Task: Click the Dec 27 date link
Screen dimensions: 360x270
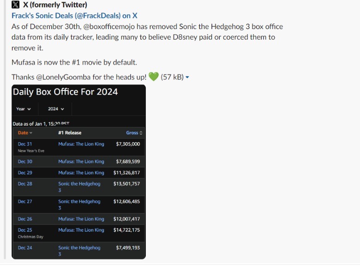Action: click(x=25, y=201)
